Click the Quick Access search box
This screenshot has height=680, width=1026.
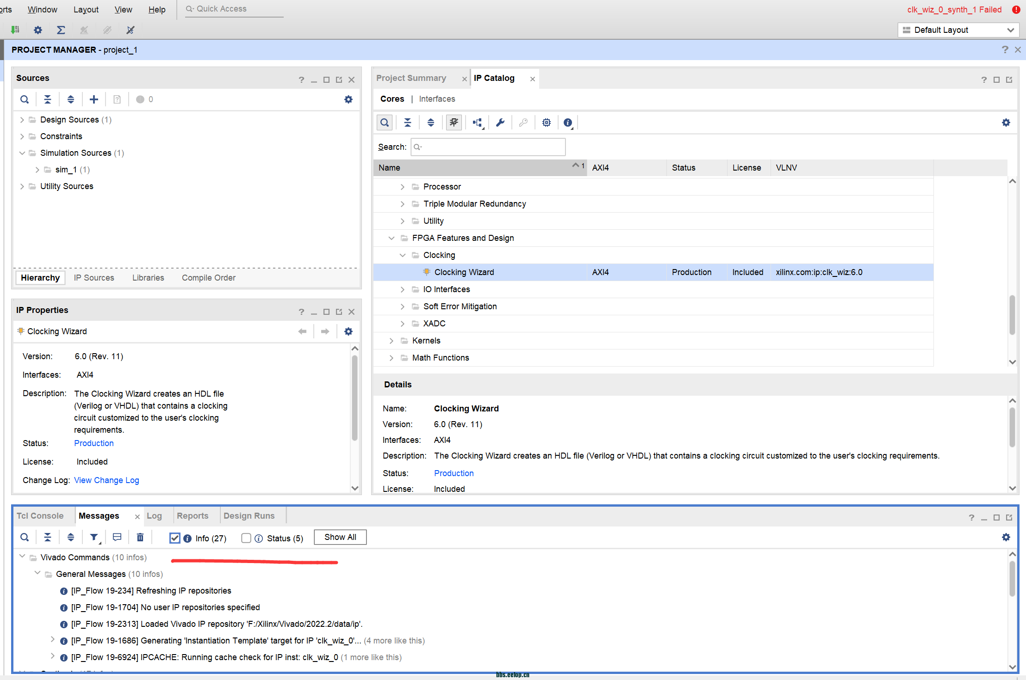click(x=234, y=9)
